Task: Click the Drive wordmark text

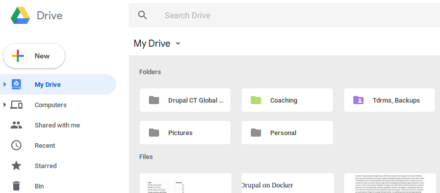Action: [49, 15]
